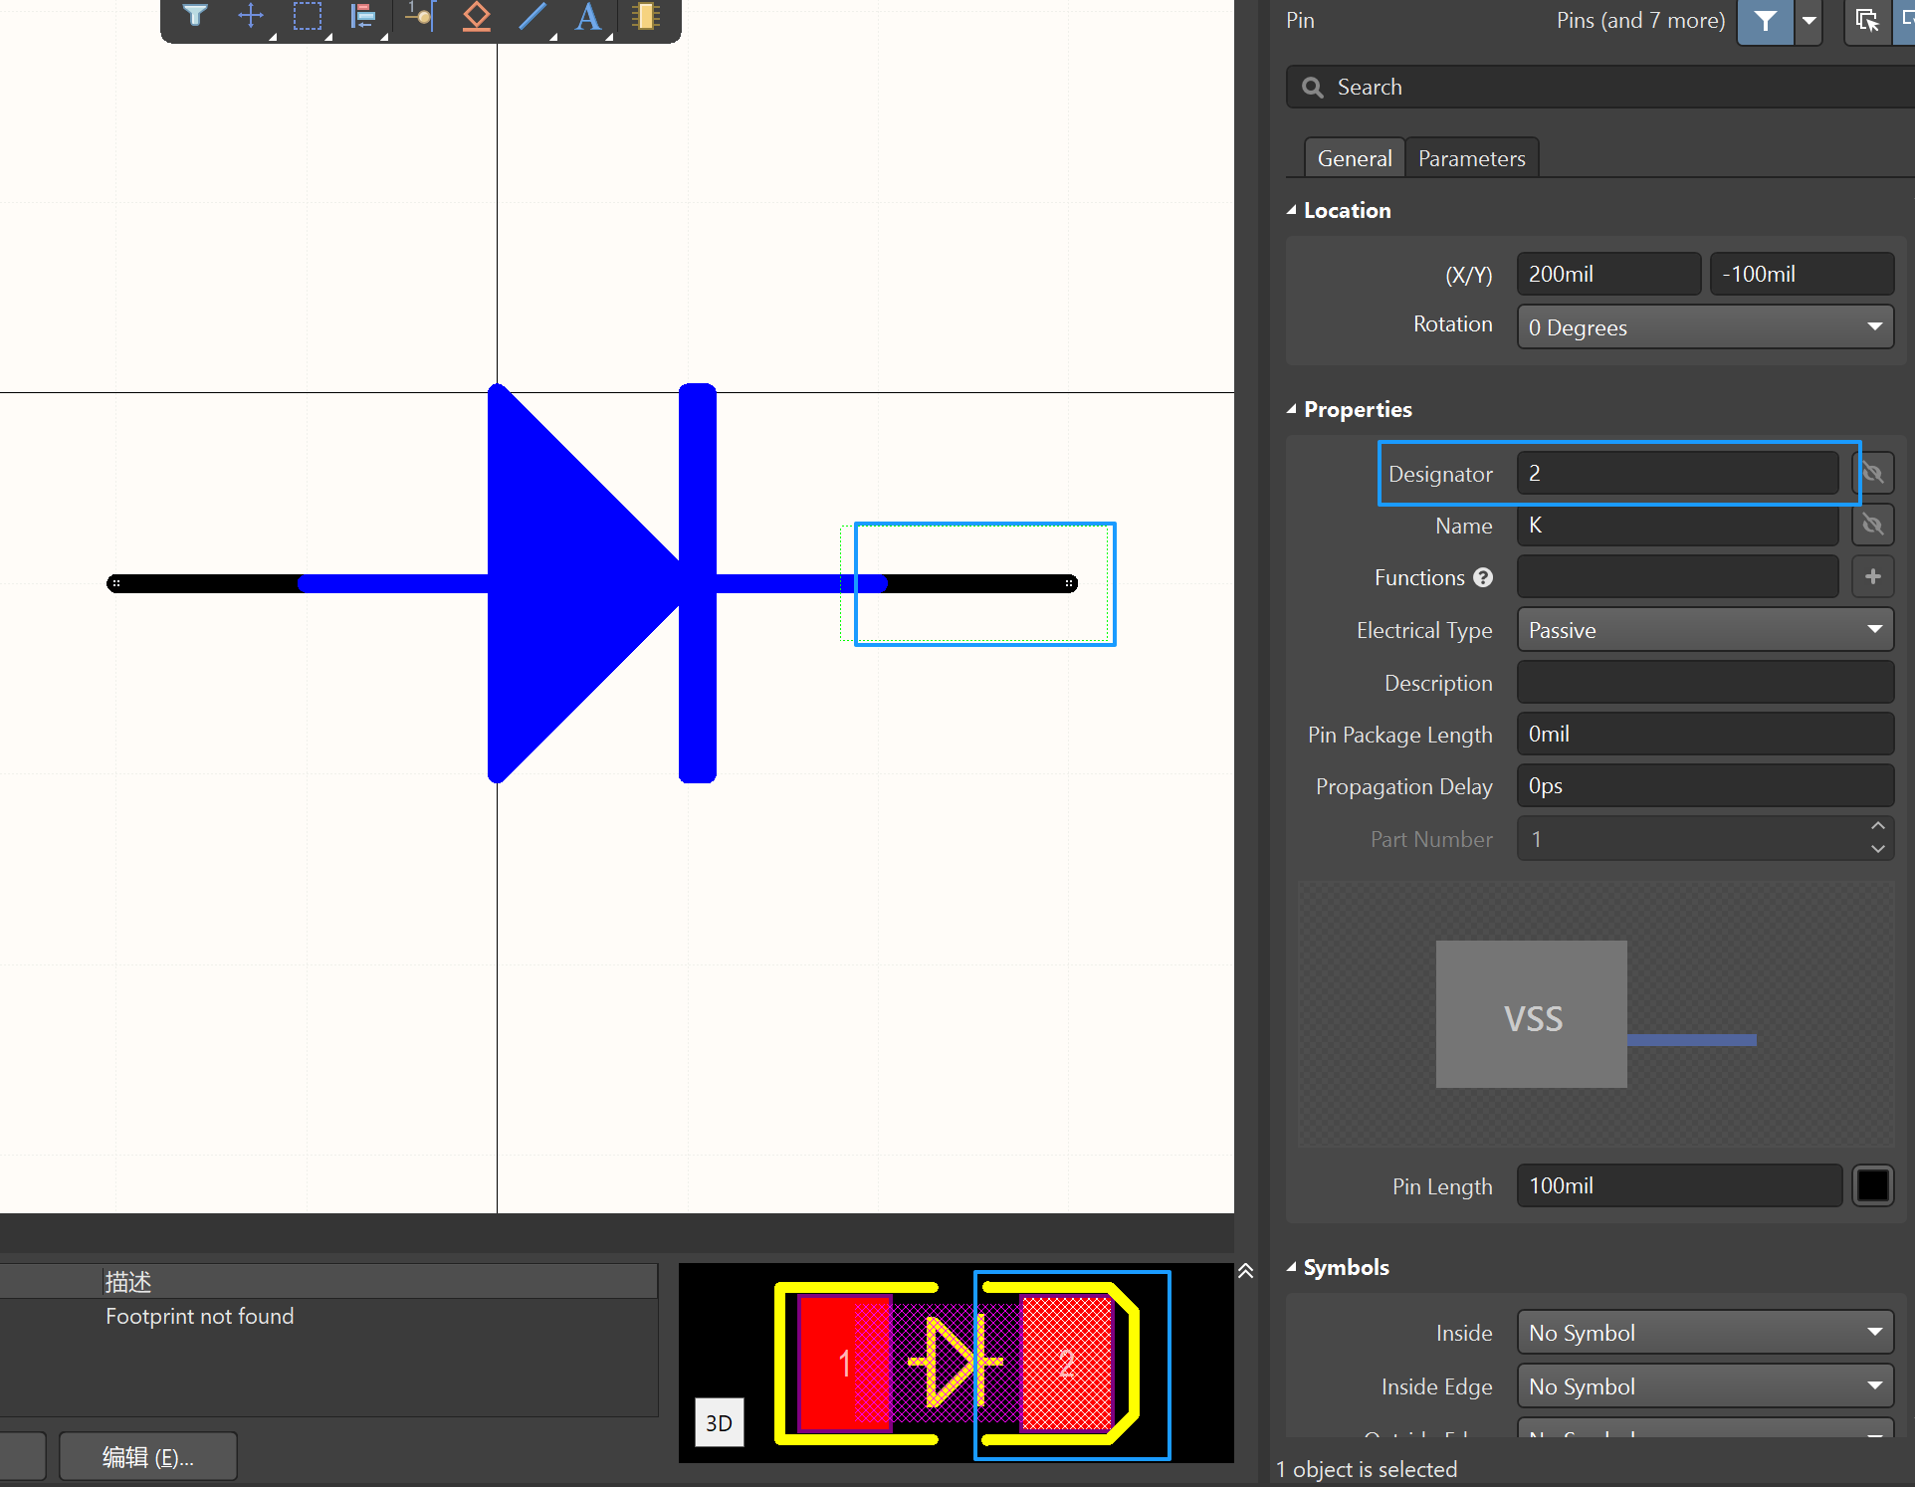Switch to the General tab
The height and width of the screenshot is (1487, 1915).
1355,158
